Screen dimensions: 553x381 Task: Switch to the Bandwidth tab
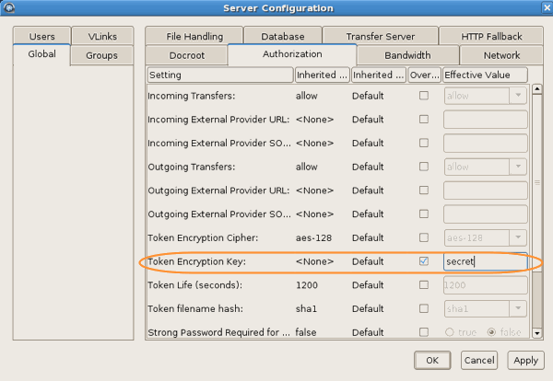click(407, 55)
